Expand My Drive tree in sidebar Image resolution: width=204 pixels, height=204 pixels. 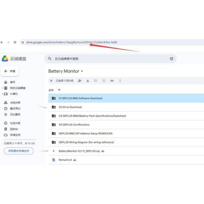(x=3, y=88)
